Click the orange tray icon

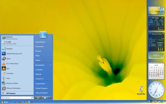pos(156,102)
